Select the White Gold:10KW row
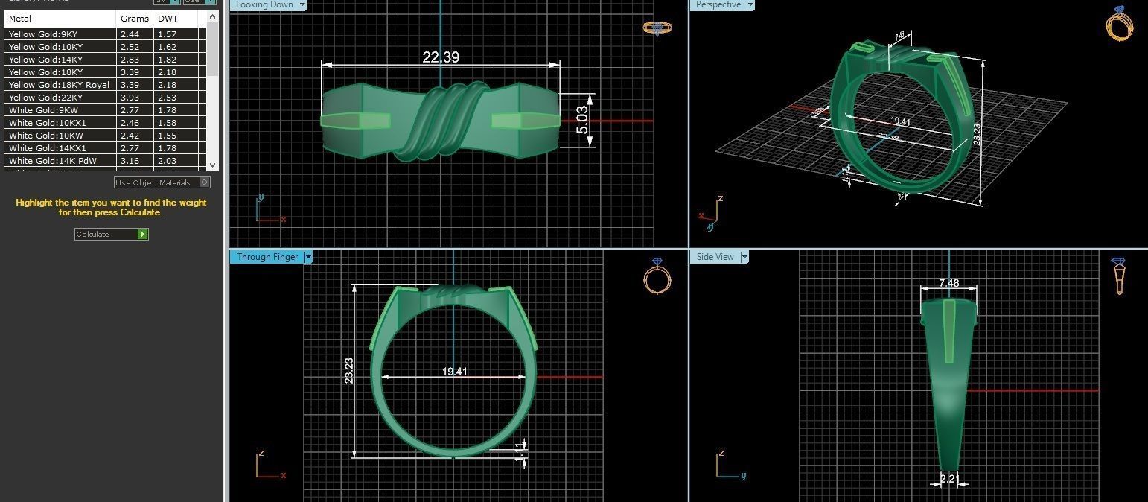The height and width of the screenshot is (502, 1148). pos(105,136)
